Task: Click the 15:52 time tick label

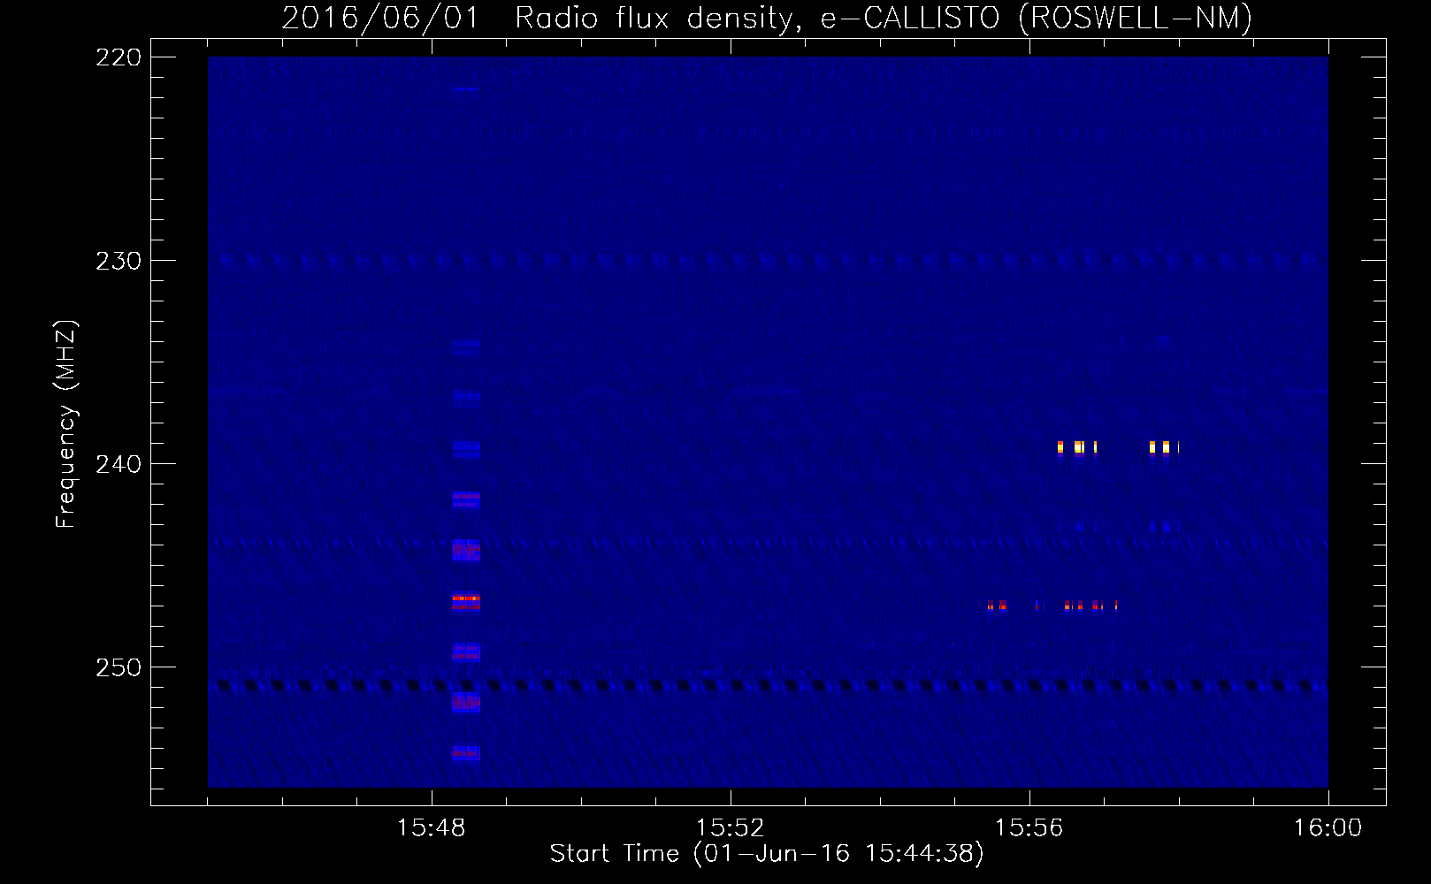Action: (x=730, y=828)
